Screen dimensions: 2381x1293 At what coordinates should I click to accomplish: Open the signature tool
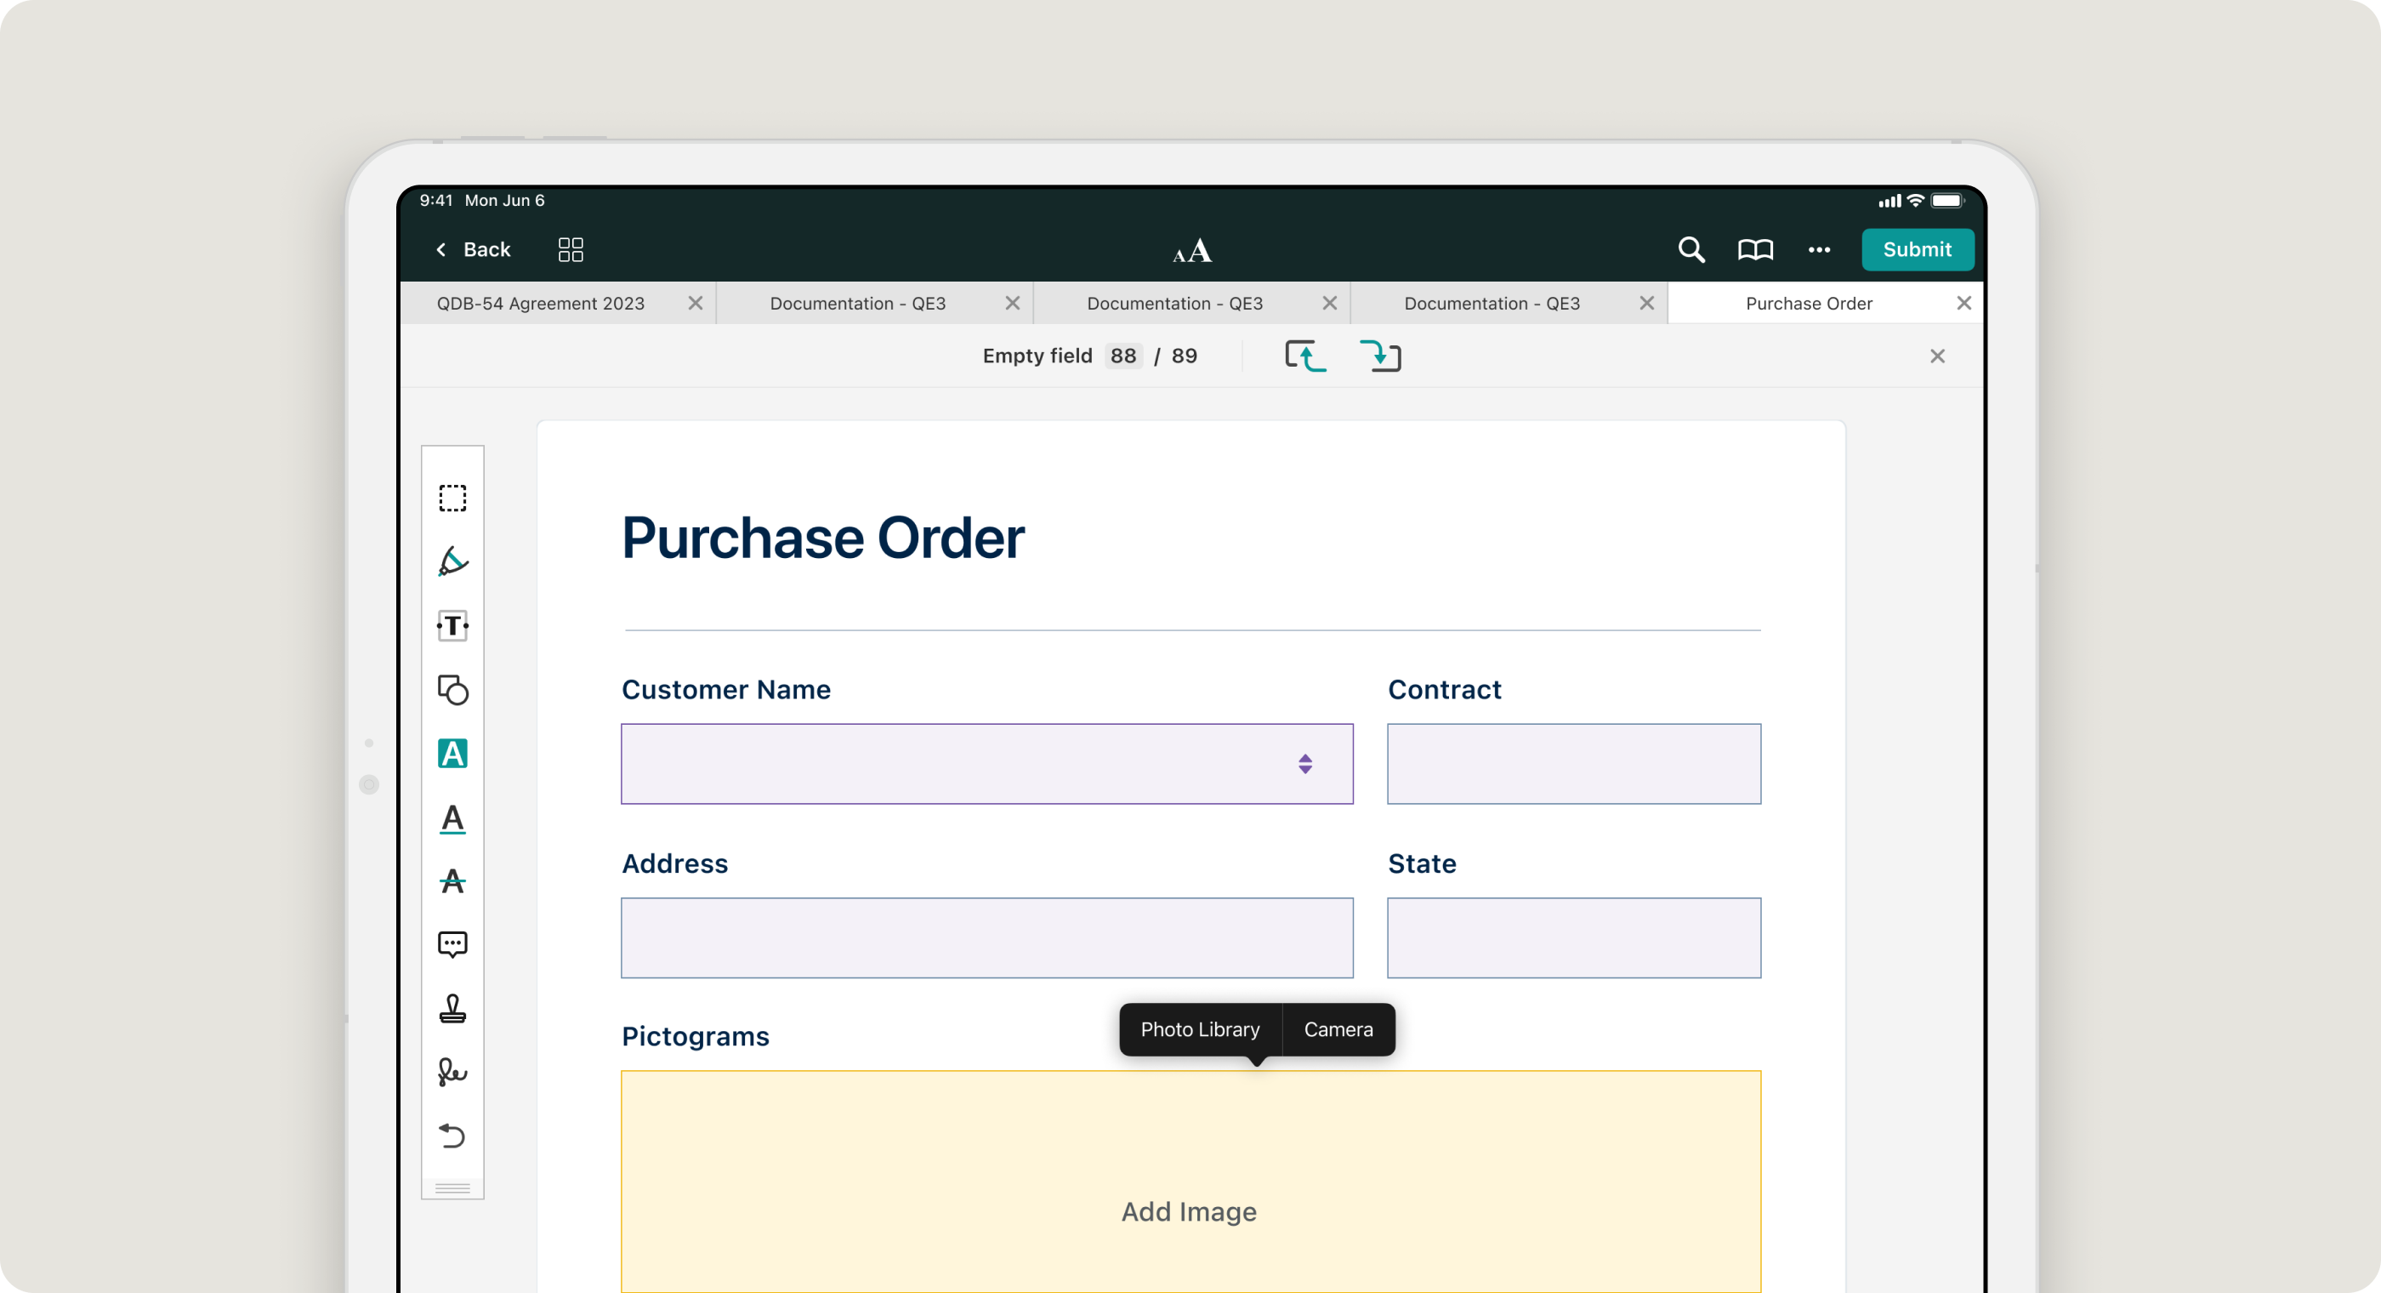(452, 1072)
